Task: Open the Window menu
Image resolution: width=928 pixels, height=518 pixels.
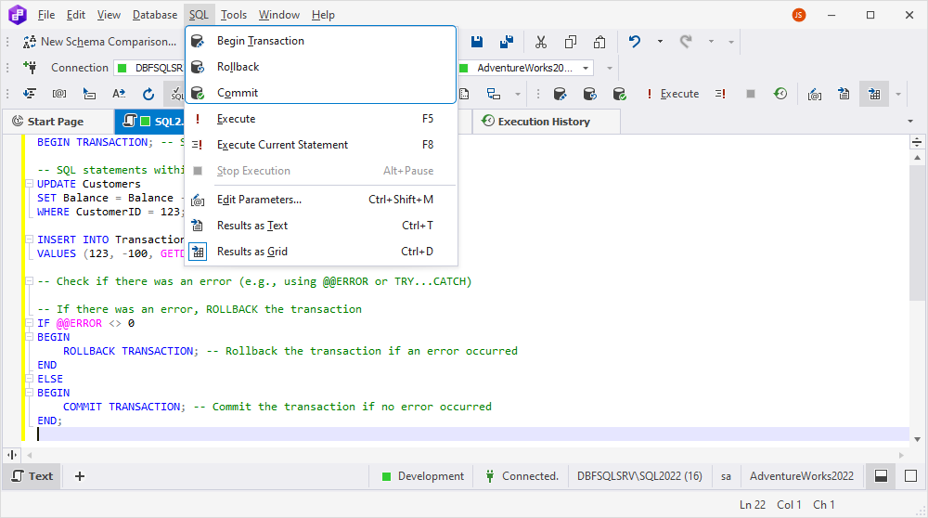Action: click(x=278, y=15)
